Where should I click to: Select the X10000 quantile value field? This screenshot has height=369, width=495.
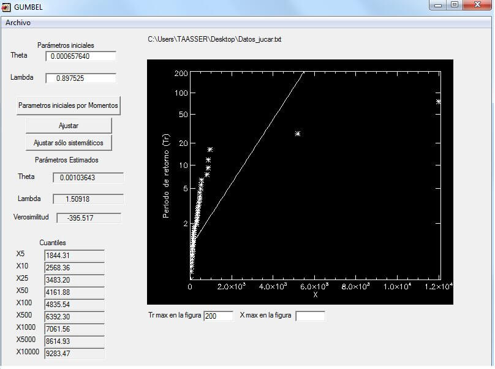tap(74, 353)
